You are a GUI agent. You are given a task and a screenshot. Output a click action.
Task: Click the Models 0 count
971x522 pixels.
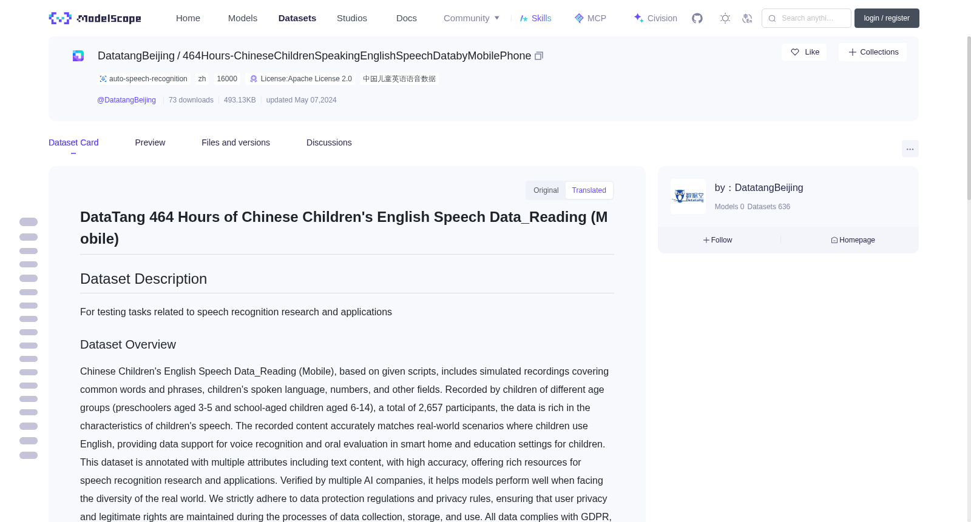pyautogui.click(x=729, y=207)
